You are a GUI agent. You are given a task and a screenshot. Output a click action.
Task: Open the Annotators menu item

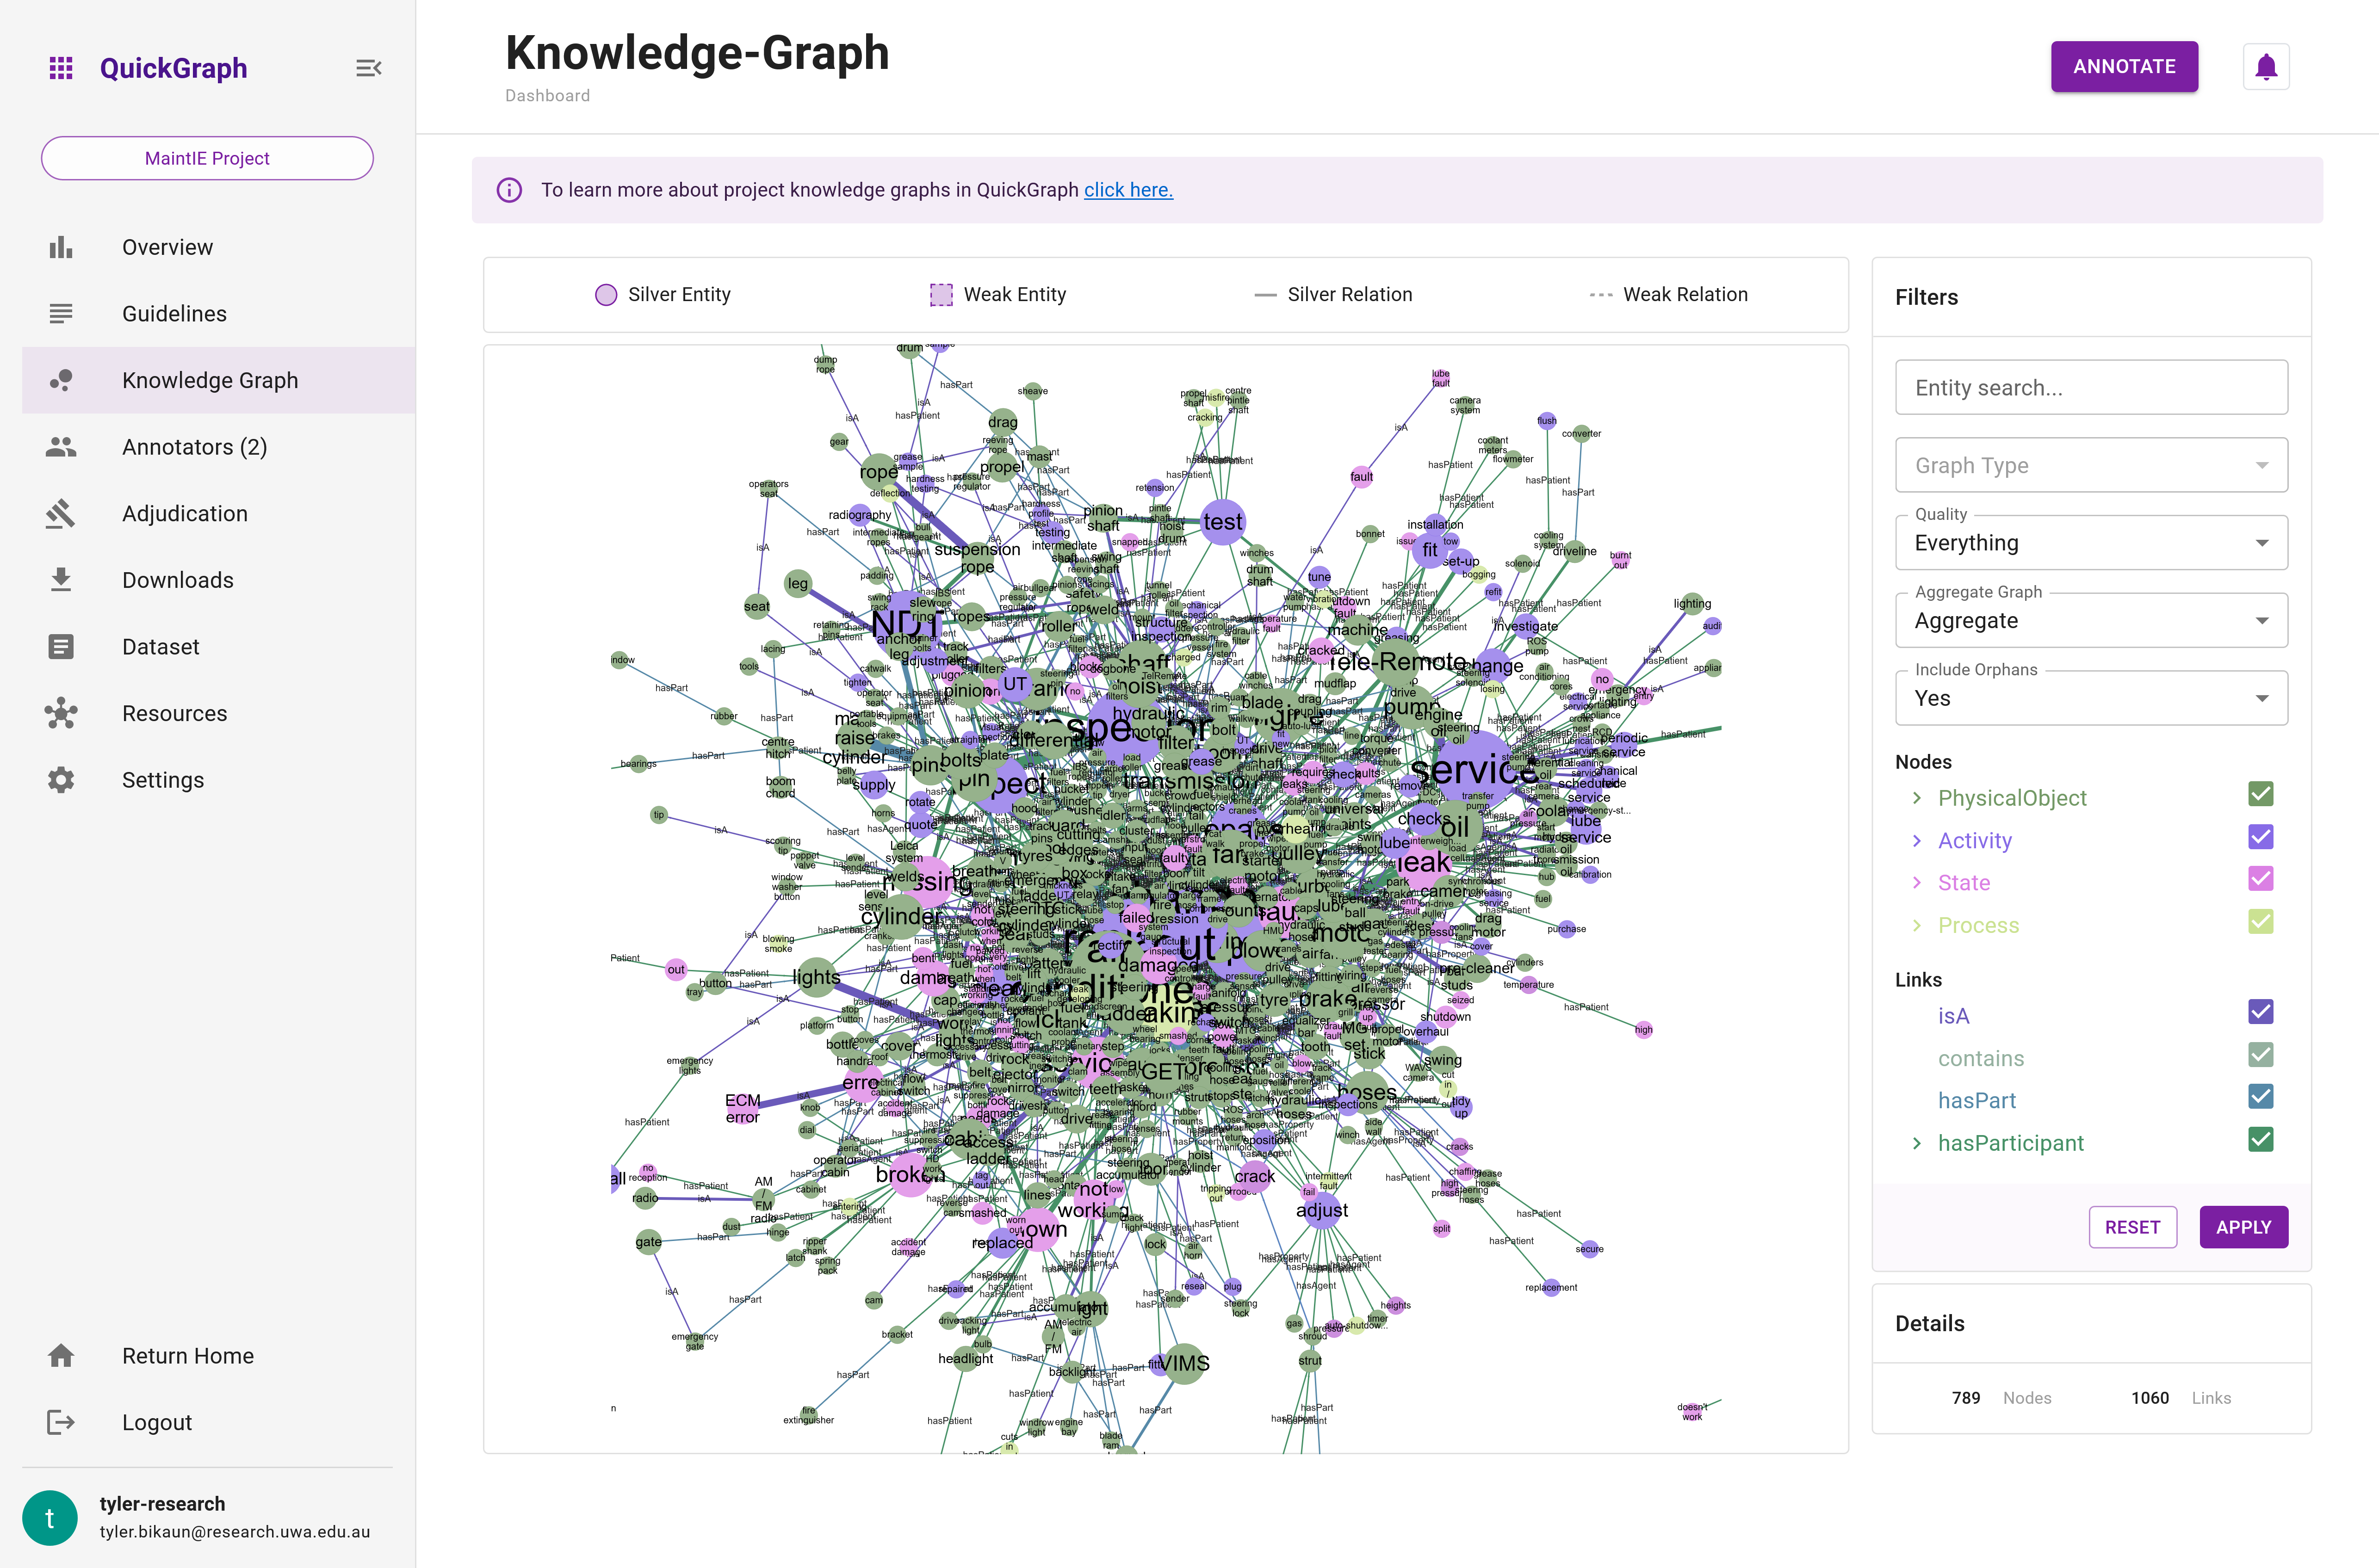click(x=192, y=446)
